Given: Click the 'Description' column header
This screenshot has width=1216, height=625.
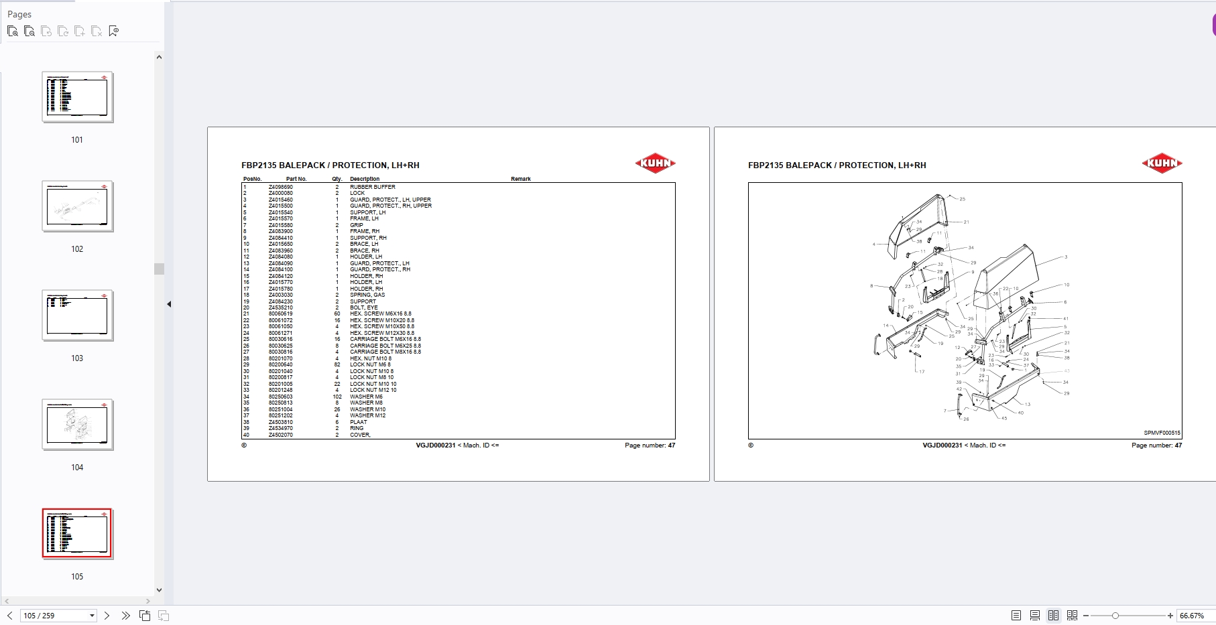Looking at the screenshot, I should 365,179.
